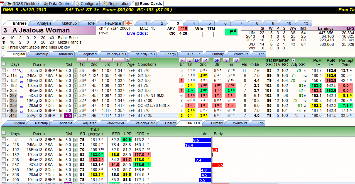Image resolution: width=355 pixels, height=184 pixels.
Task: Click the small X button above the Age column
Action: point(128,60)
